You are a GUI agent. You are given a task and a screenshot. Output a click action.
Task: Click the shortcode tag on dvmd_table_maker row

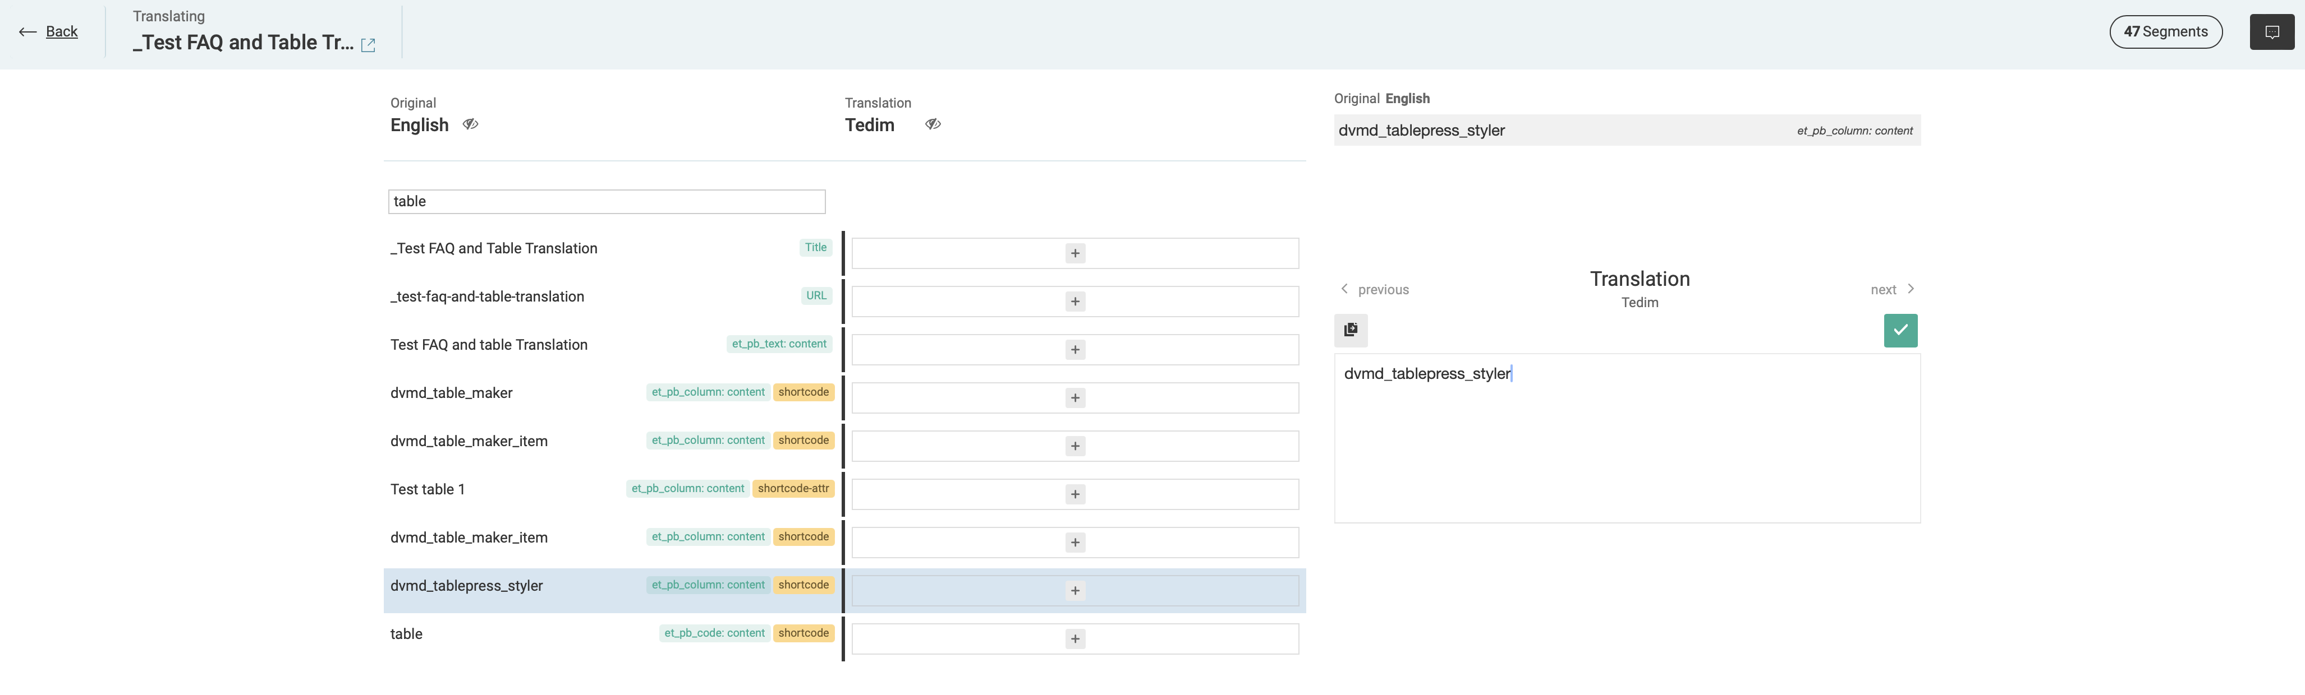pyautogui.click(x=803, y=392)
